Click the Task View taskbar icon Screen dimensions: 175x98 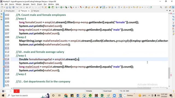pos(59,96)
